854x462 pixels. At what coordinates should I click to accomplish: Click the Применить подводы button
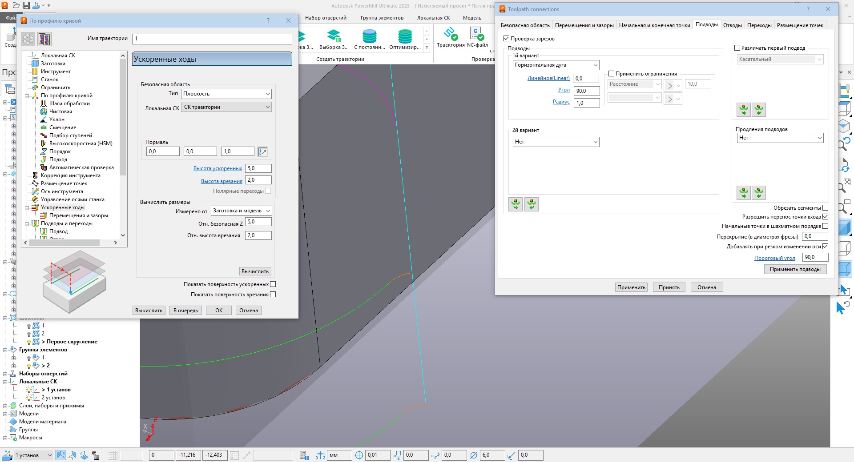[x=795, y=269]
